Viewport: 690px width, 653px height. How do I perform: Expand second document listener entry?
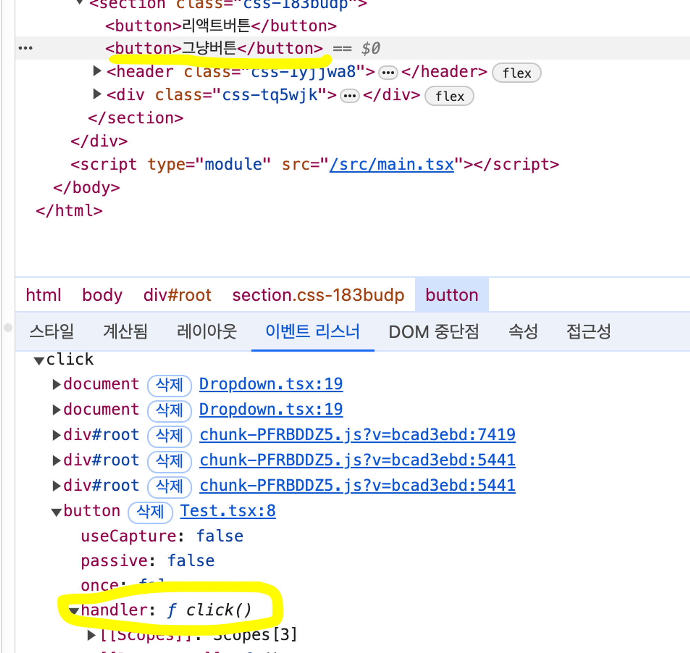pos(56,410)
